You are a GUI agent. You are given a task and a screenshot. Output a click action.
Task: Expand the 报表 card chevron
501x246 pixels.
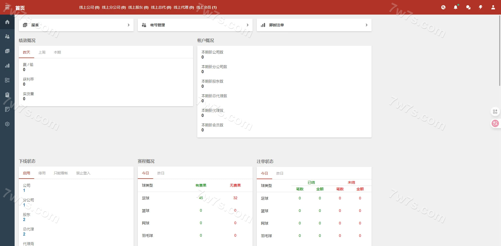tap(128, 25)
